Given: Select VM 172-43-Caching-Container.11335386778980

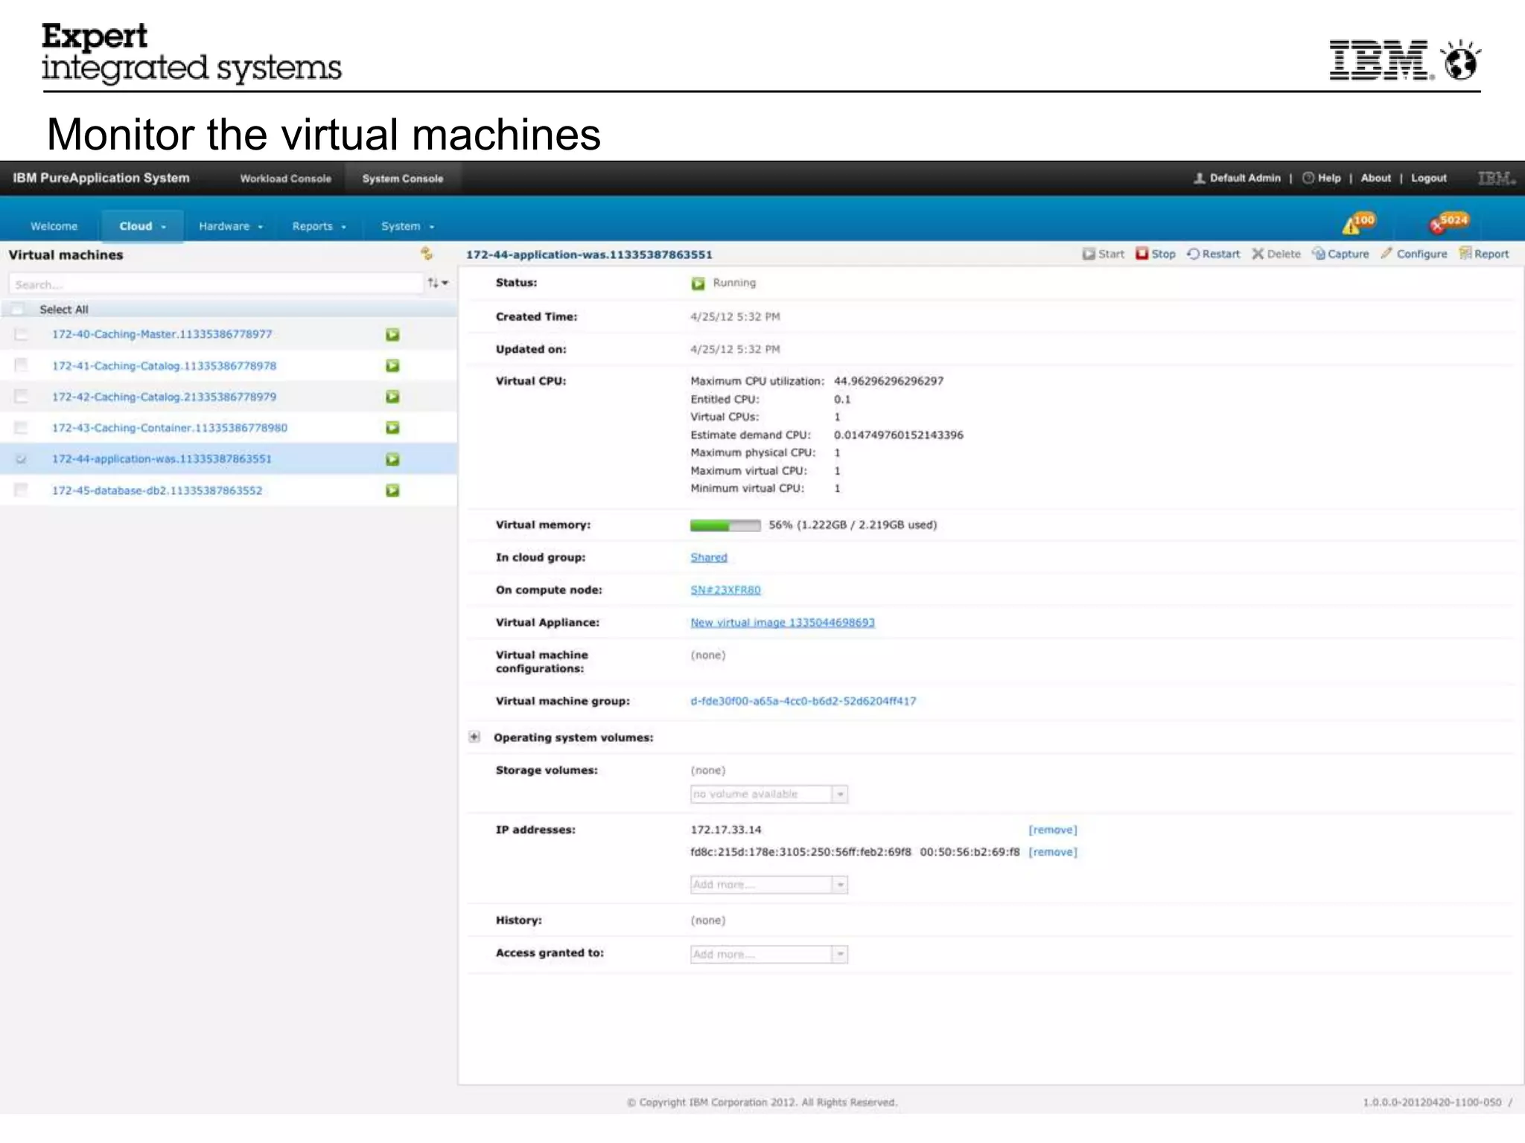Looking at the screenshot, I should pyautogui.click(x=169, y=428).
